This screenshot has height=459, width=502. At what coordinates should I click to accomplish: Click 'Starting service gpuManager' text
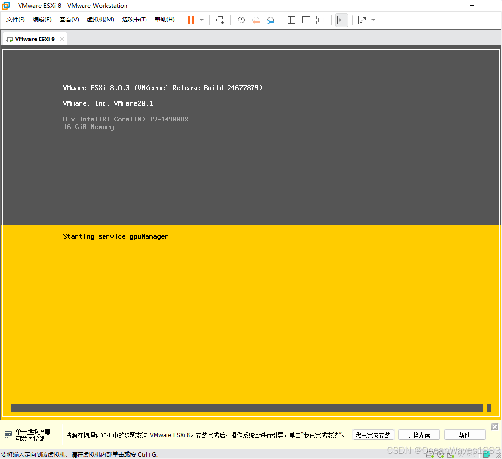click(116, 237)
